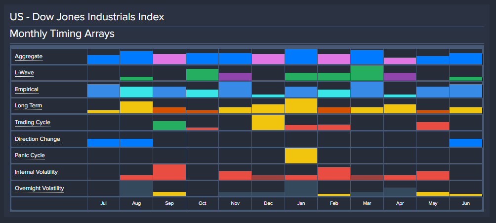The image size is (496, 223).
Task: Click the yellow Panic Cycle bar in January
Action: pos(301,156)
